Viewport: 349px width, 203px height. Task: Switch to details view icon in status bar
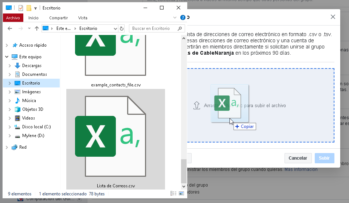[x=173, y=194]
